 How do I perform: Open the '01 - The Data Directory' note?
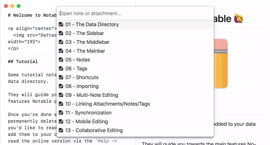pyautogui.click(x=135, y=24)
